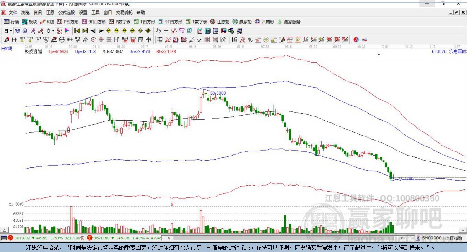
Task: Click the black right arrow icon
Action: coord(101,31)
